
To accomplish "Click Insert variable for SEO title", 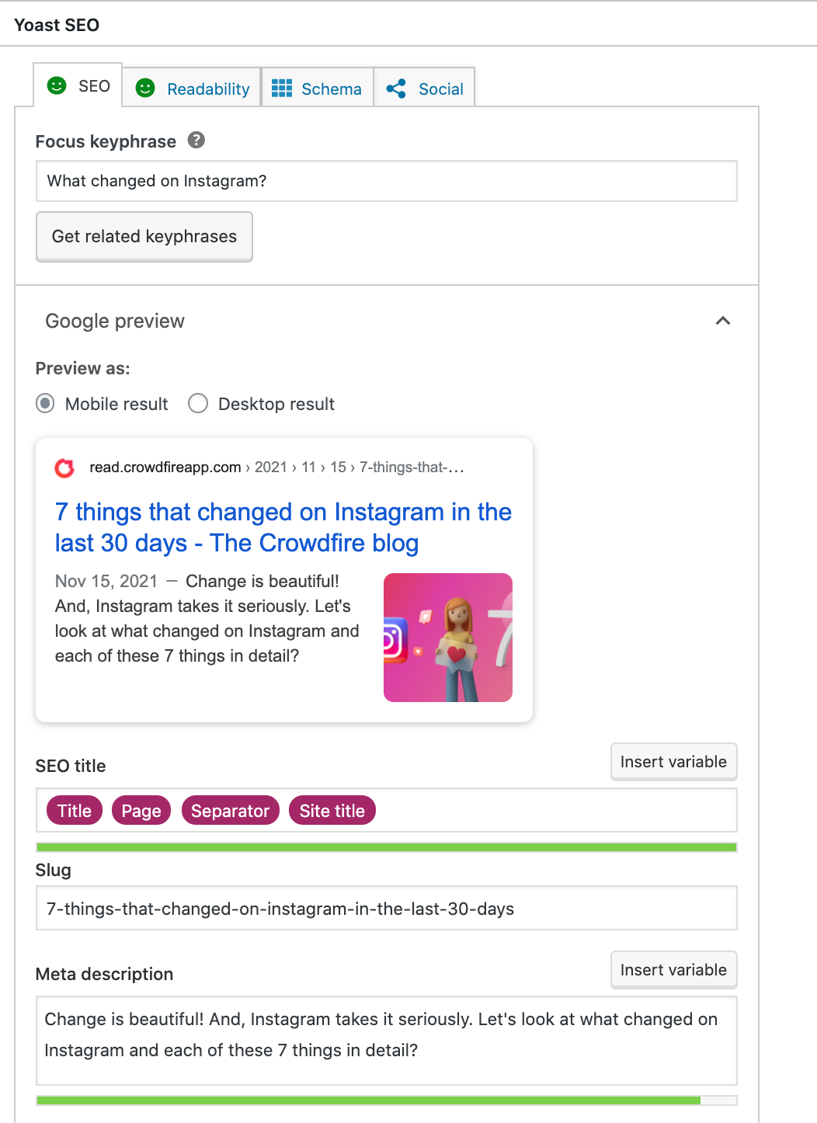I will coord(673,762).
